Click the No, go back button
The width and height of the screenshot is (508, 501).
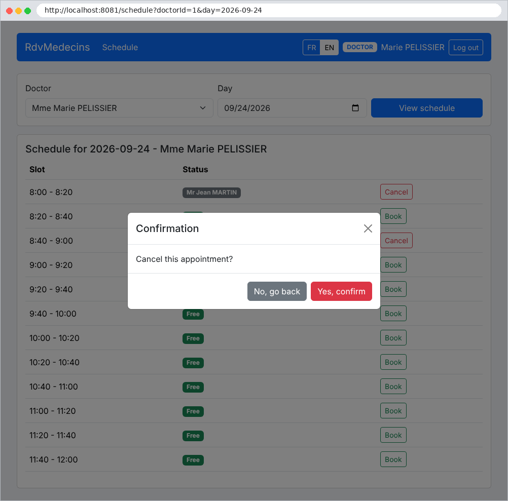[277, 291]
